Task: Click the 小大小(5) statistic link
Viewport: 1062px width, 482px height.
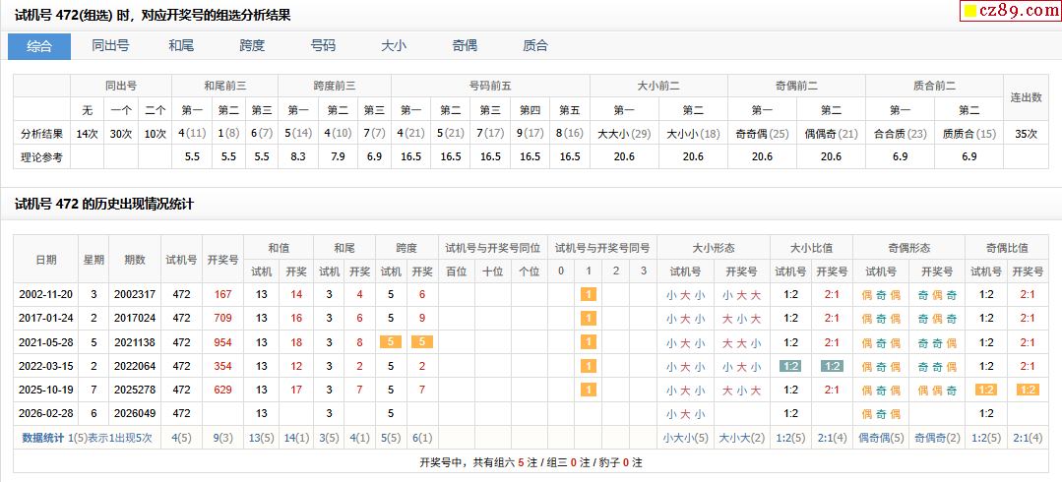Action: pos(685,439)
